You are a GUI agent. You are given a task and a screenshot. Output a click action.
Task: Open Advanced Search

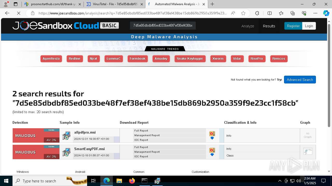[x=300, y=80]
